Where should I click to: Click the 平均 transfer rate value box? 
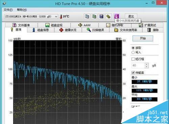click(x=144, y=99)
